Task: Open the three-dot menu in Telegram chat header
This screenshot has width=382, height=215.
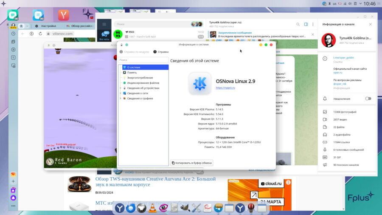Action: (313, 24)
